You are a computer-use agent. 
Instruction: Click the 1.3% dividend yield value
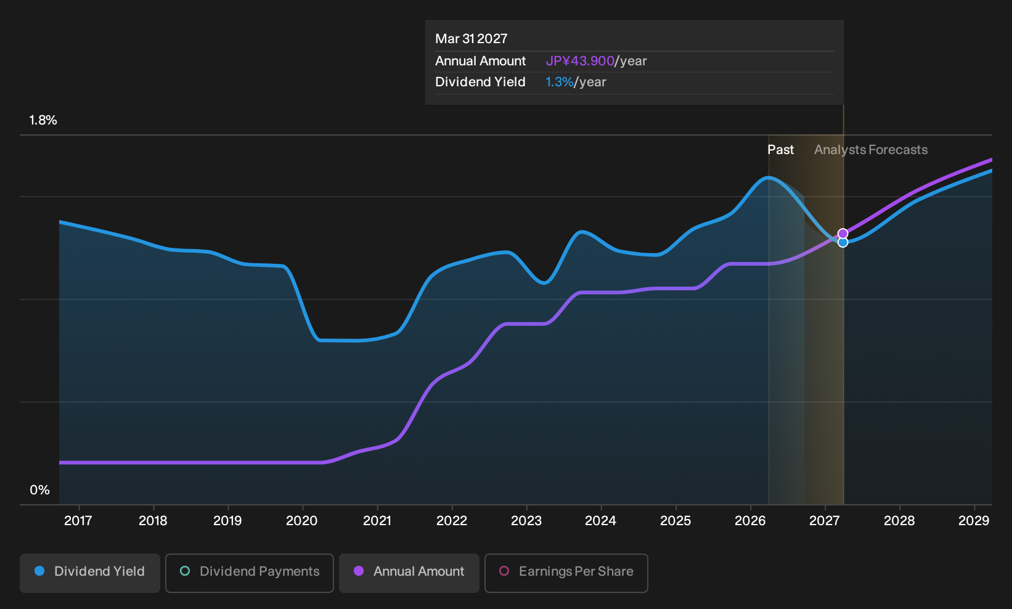(x=560, y=82)
